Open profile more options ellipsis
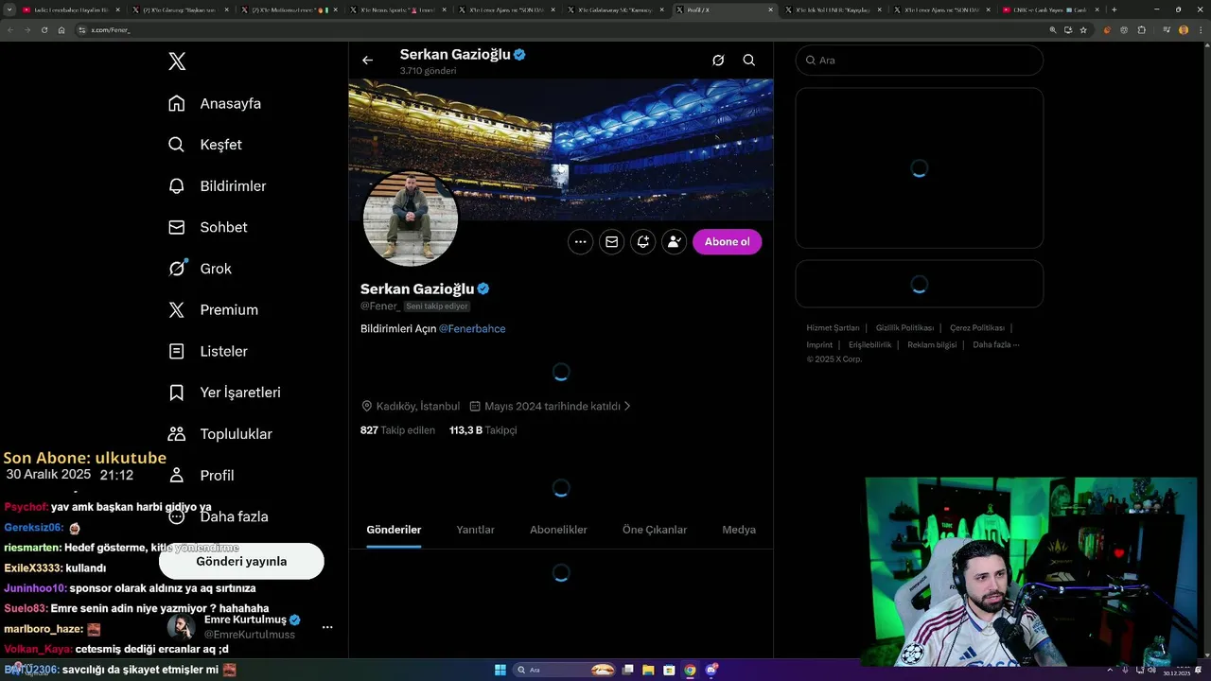Screen dimensions: 1211x681 pyautogui.click(x=580, y=242)
